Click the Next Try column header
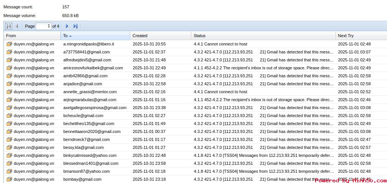The height and width of the screenshot is (183, 387). [x=360, y=36]
